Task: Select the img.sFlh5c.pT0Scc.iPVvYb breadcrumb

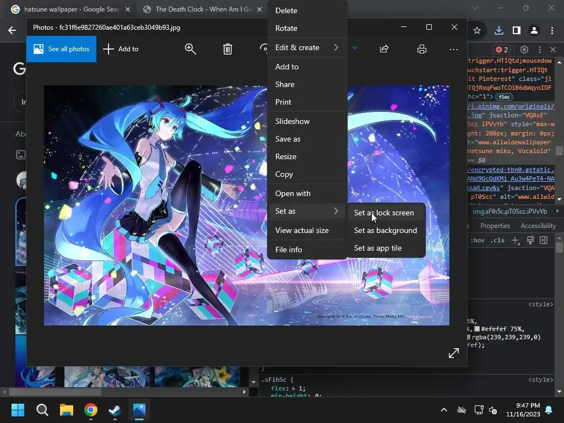Action: [x=509, y=211]
